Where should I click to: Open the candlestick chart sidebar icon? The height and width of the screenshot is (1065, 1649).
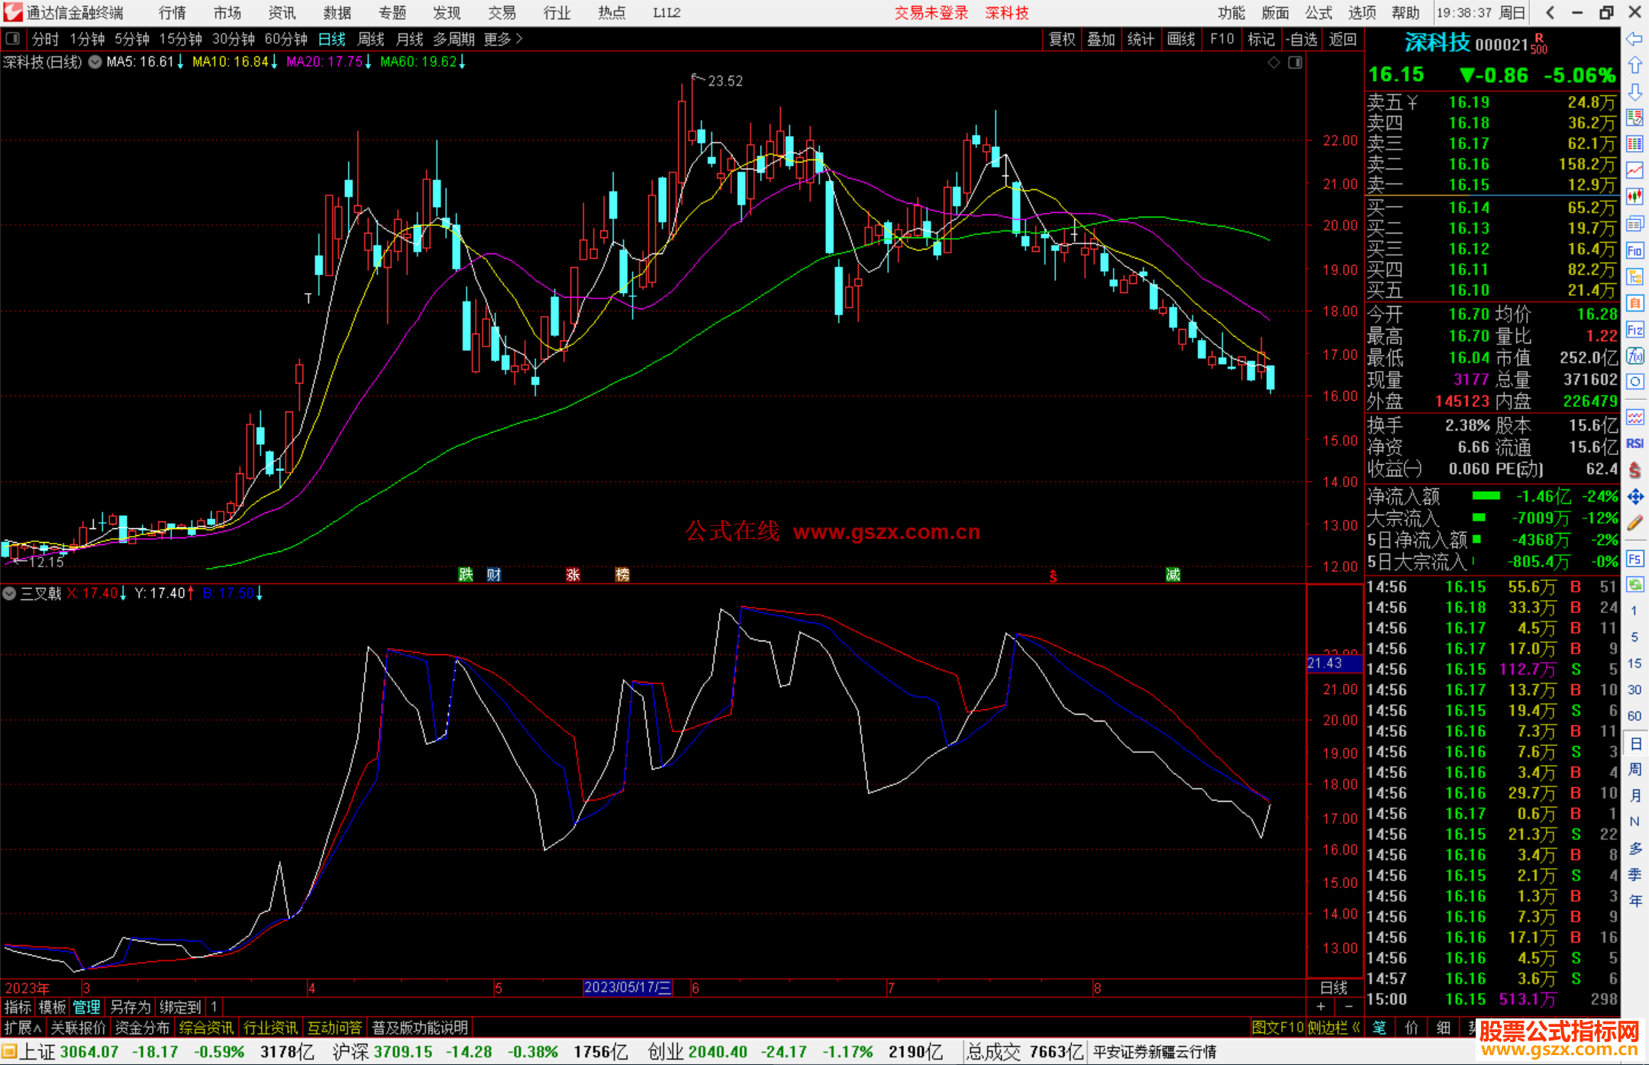1634,197
